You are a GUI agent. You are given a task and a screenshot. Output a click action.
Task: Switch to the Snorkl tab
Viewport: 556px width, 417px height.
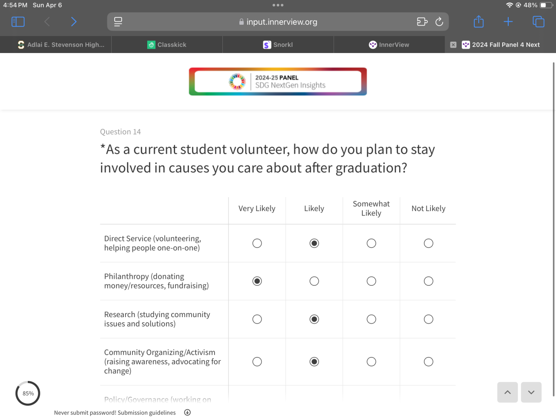pyautogui.click(x=278, y=45)
